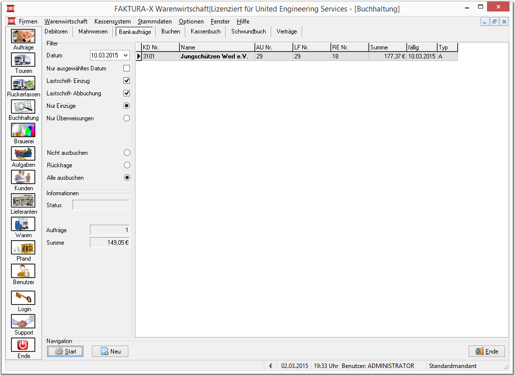Switch to the Bankaufträge tab
515x376 pixels.
135,32
